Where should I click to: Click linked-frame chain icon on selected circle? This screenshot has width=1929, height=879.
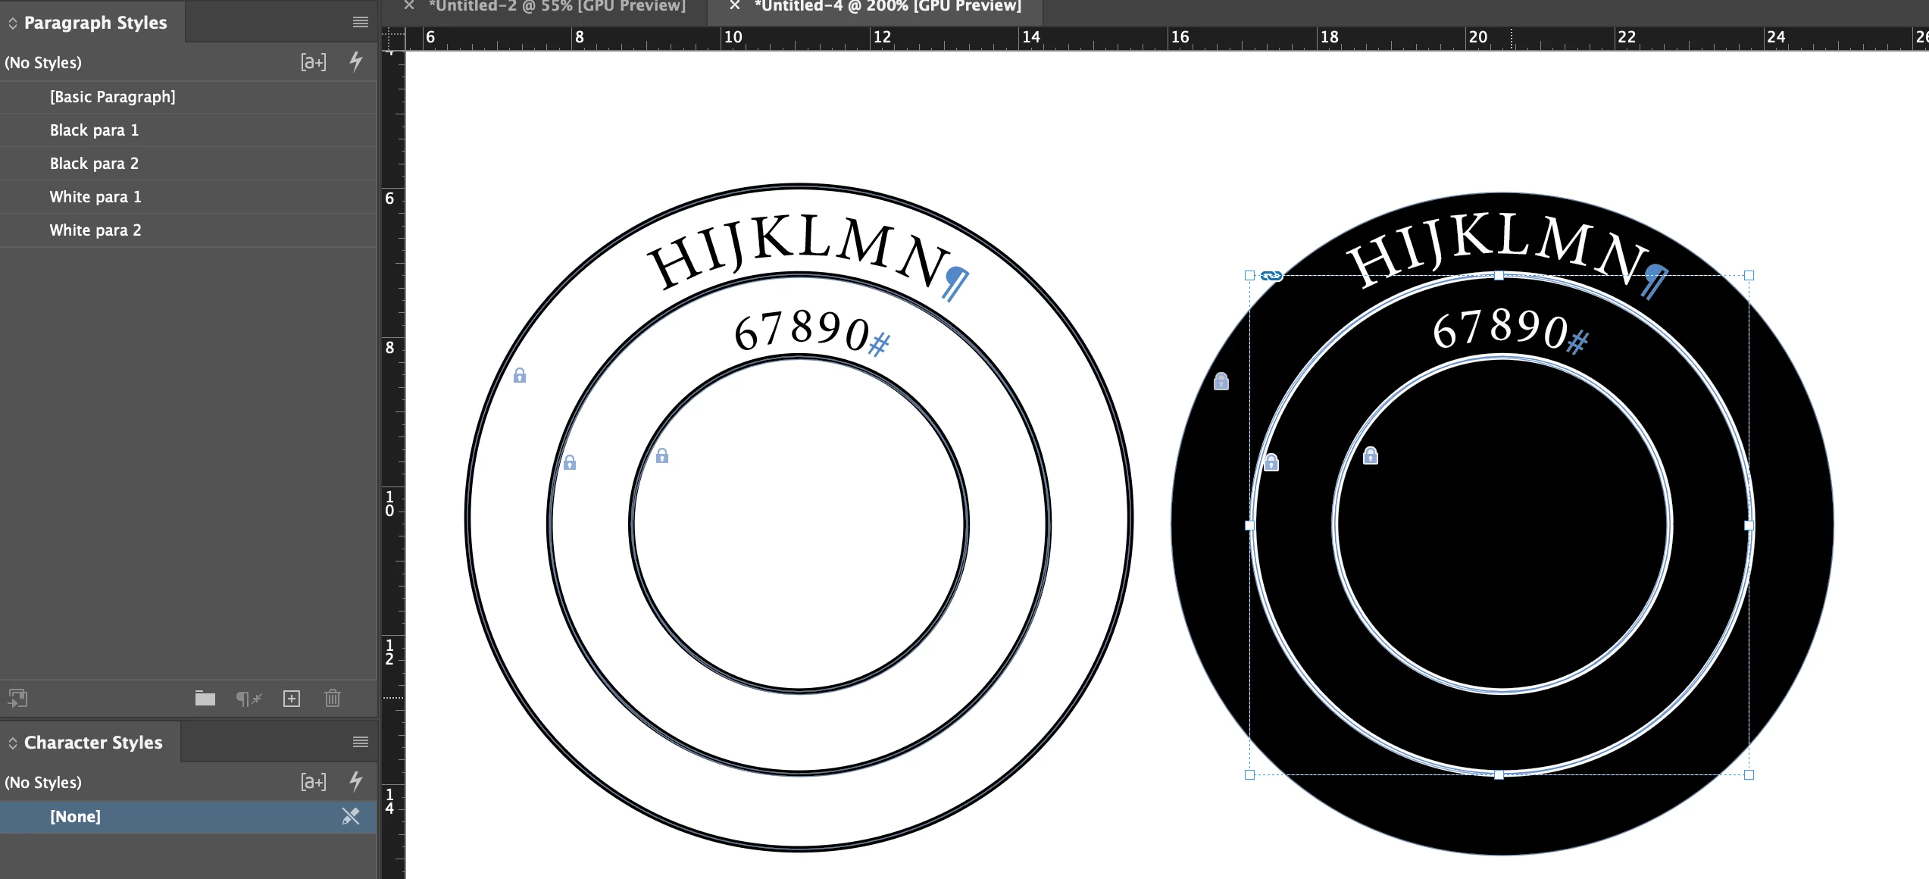tap(1271, 276)
